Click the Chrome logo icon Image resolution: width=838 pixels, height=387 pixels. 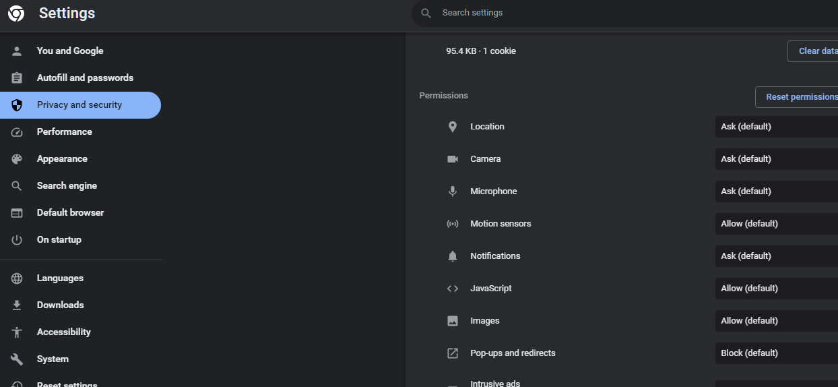[16, 13]
